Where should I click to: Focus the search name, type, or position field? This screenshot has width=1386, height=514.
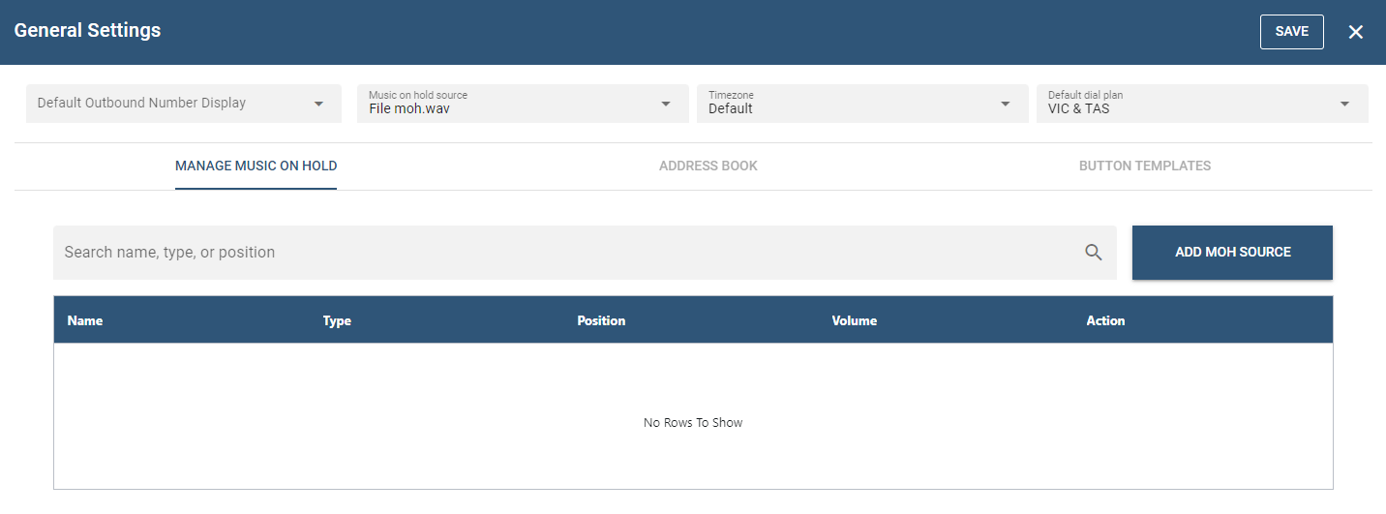pyautogui.click(x=561, y=253)
